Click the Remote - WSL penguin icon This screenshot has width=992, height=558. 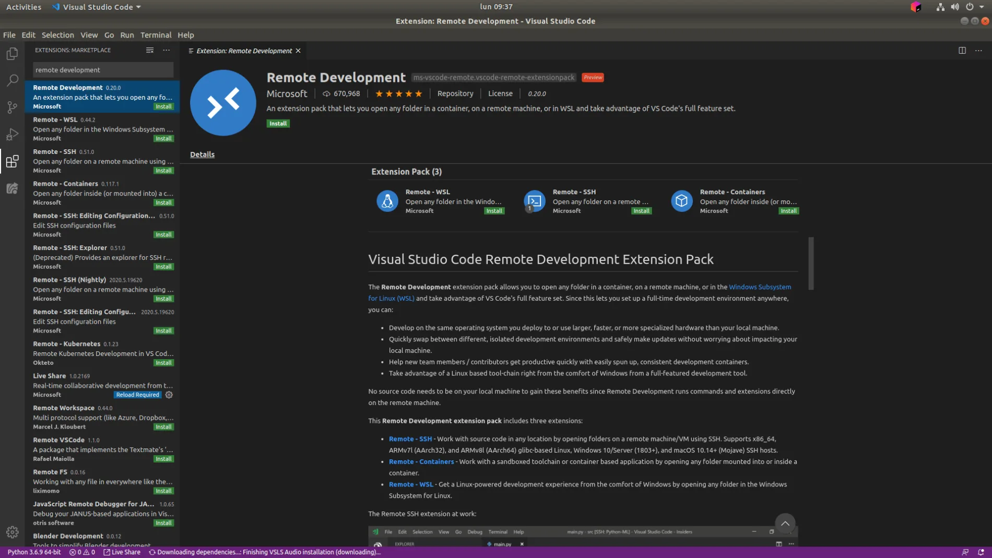(x=387, y=201)
